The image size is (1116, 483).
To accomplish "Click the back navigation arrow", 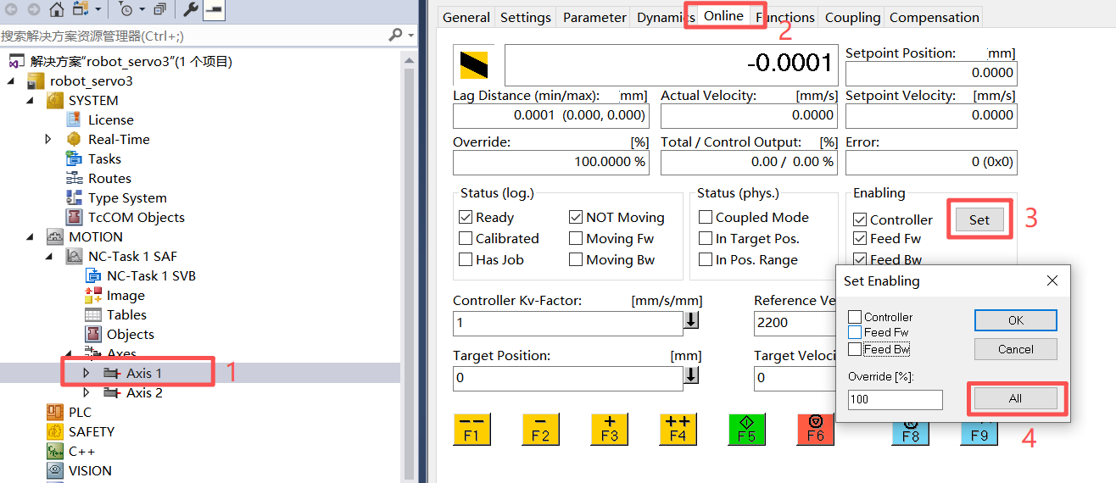I will pos(12,9).
